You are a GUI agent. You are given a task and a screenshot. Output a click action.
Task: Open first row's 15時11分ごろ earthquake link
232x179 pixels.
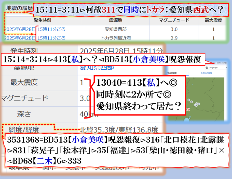(x=51, y=29)
